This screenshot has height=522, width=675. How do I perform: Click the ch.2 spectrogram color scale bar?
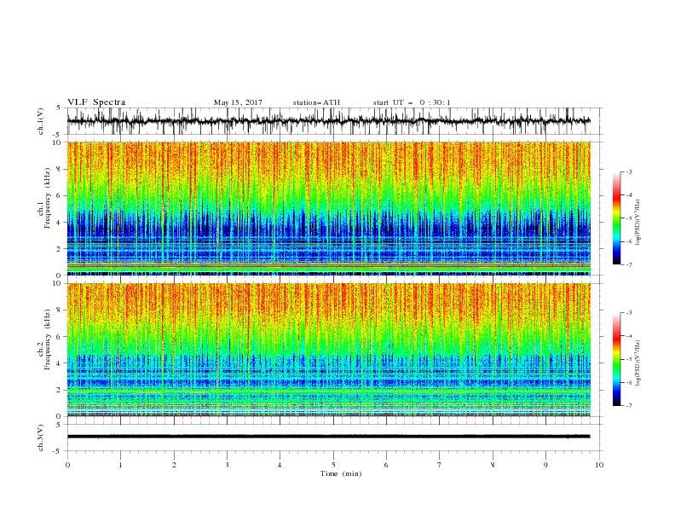(617, 359)
